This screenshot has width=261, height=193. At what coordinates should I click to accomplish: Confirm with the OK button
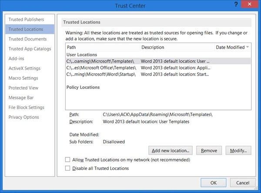tap(214, 183)
